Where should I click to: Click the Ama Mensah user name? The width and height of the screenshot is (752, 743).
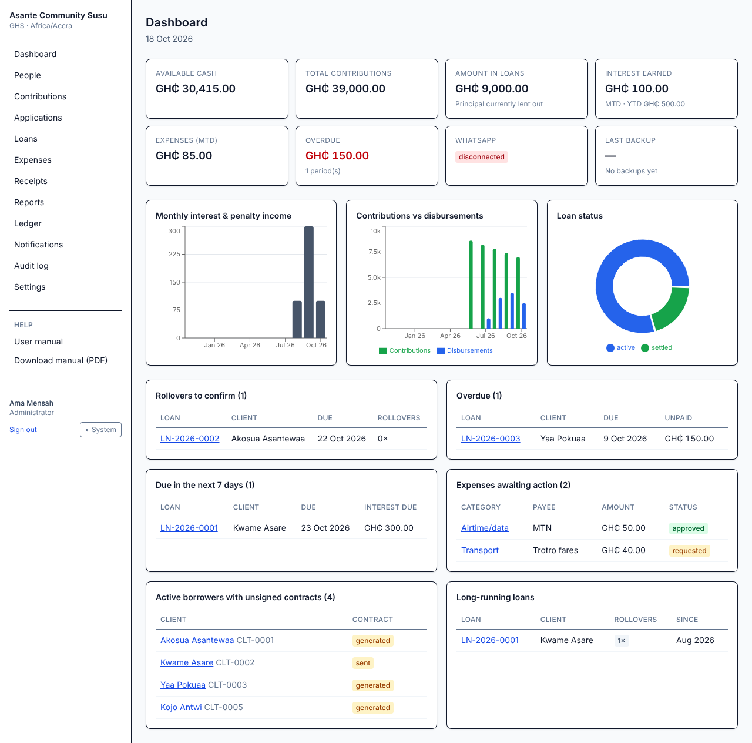pyautogui.click(x=31, y=403)
